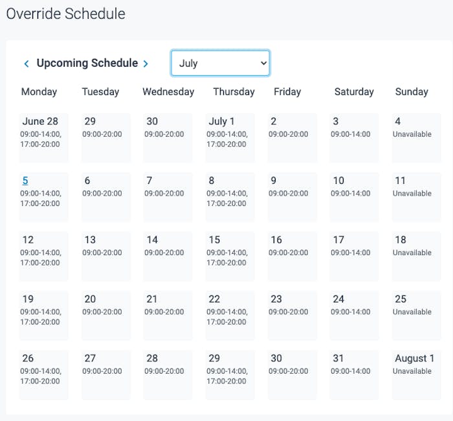Select the July 1 day cell
Screen dimensions: 453x421
pyautogui.click(x=230, y=137)
